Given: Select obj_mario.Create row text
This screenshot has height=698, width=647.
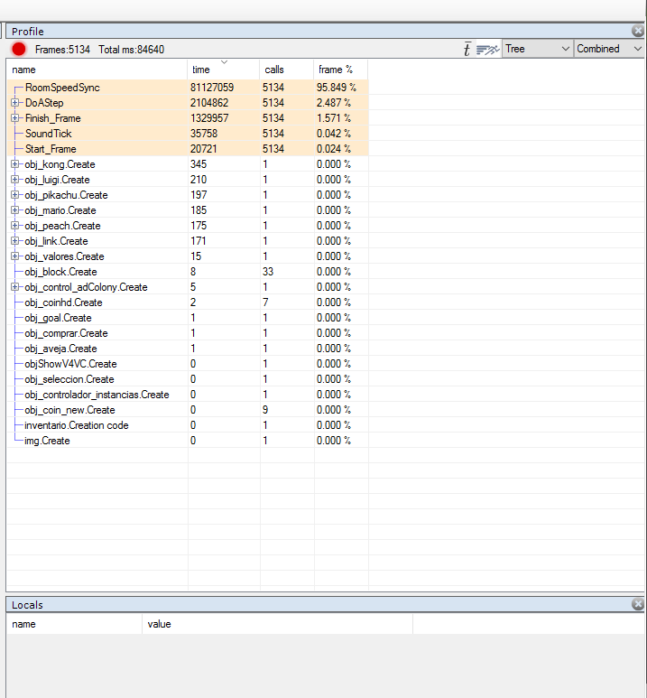Looking at the screenshot, I should point(60,210).
